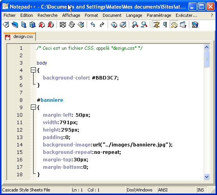Image resolution: width=217 pixels, height=195 pixels.
Task: Maximize the Notepad++ window
Action: (x=201, y=7)
